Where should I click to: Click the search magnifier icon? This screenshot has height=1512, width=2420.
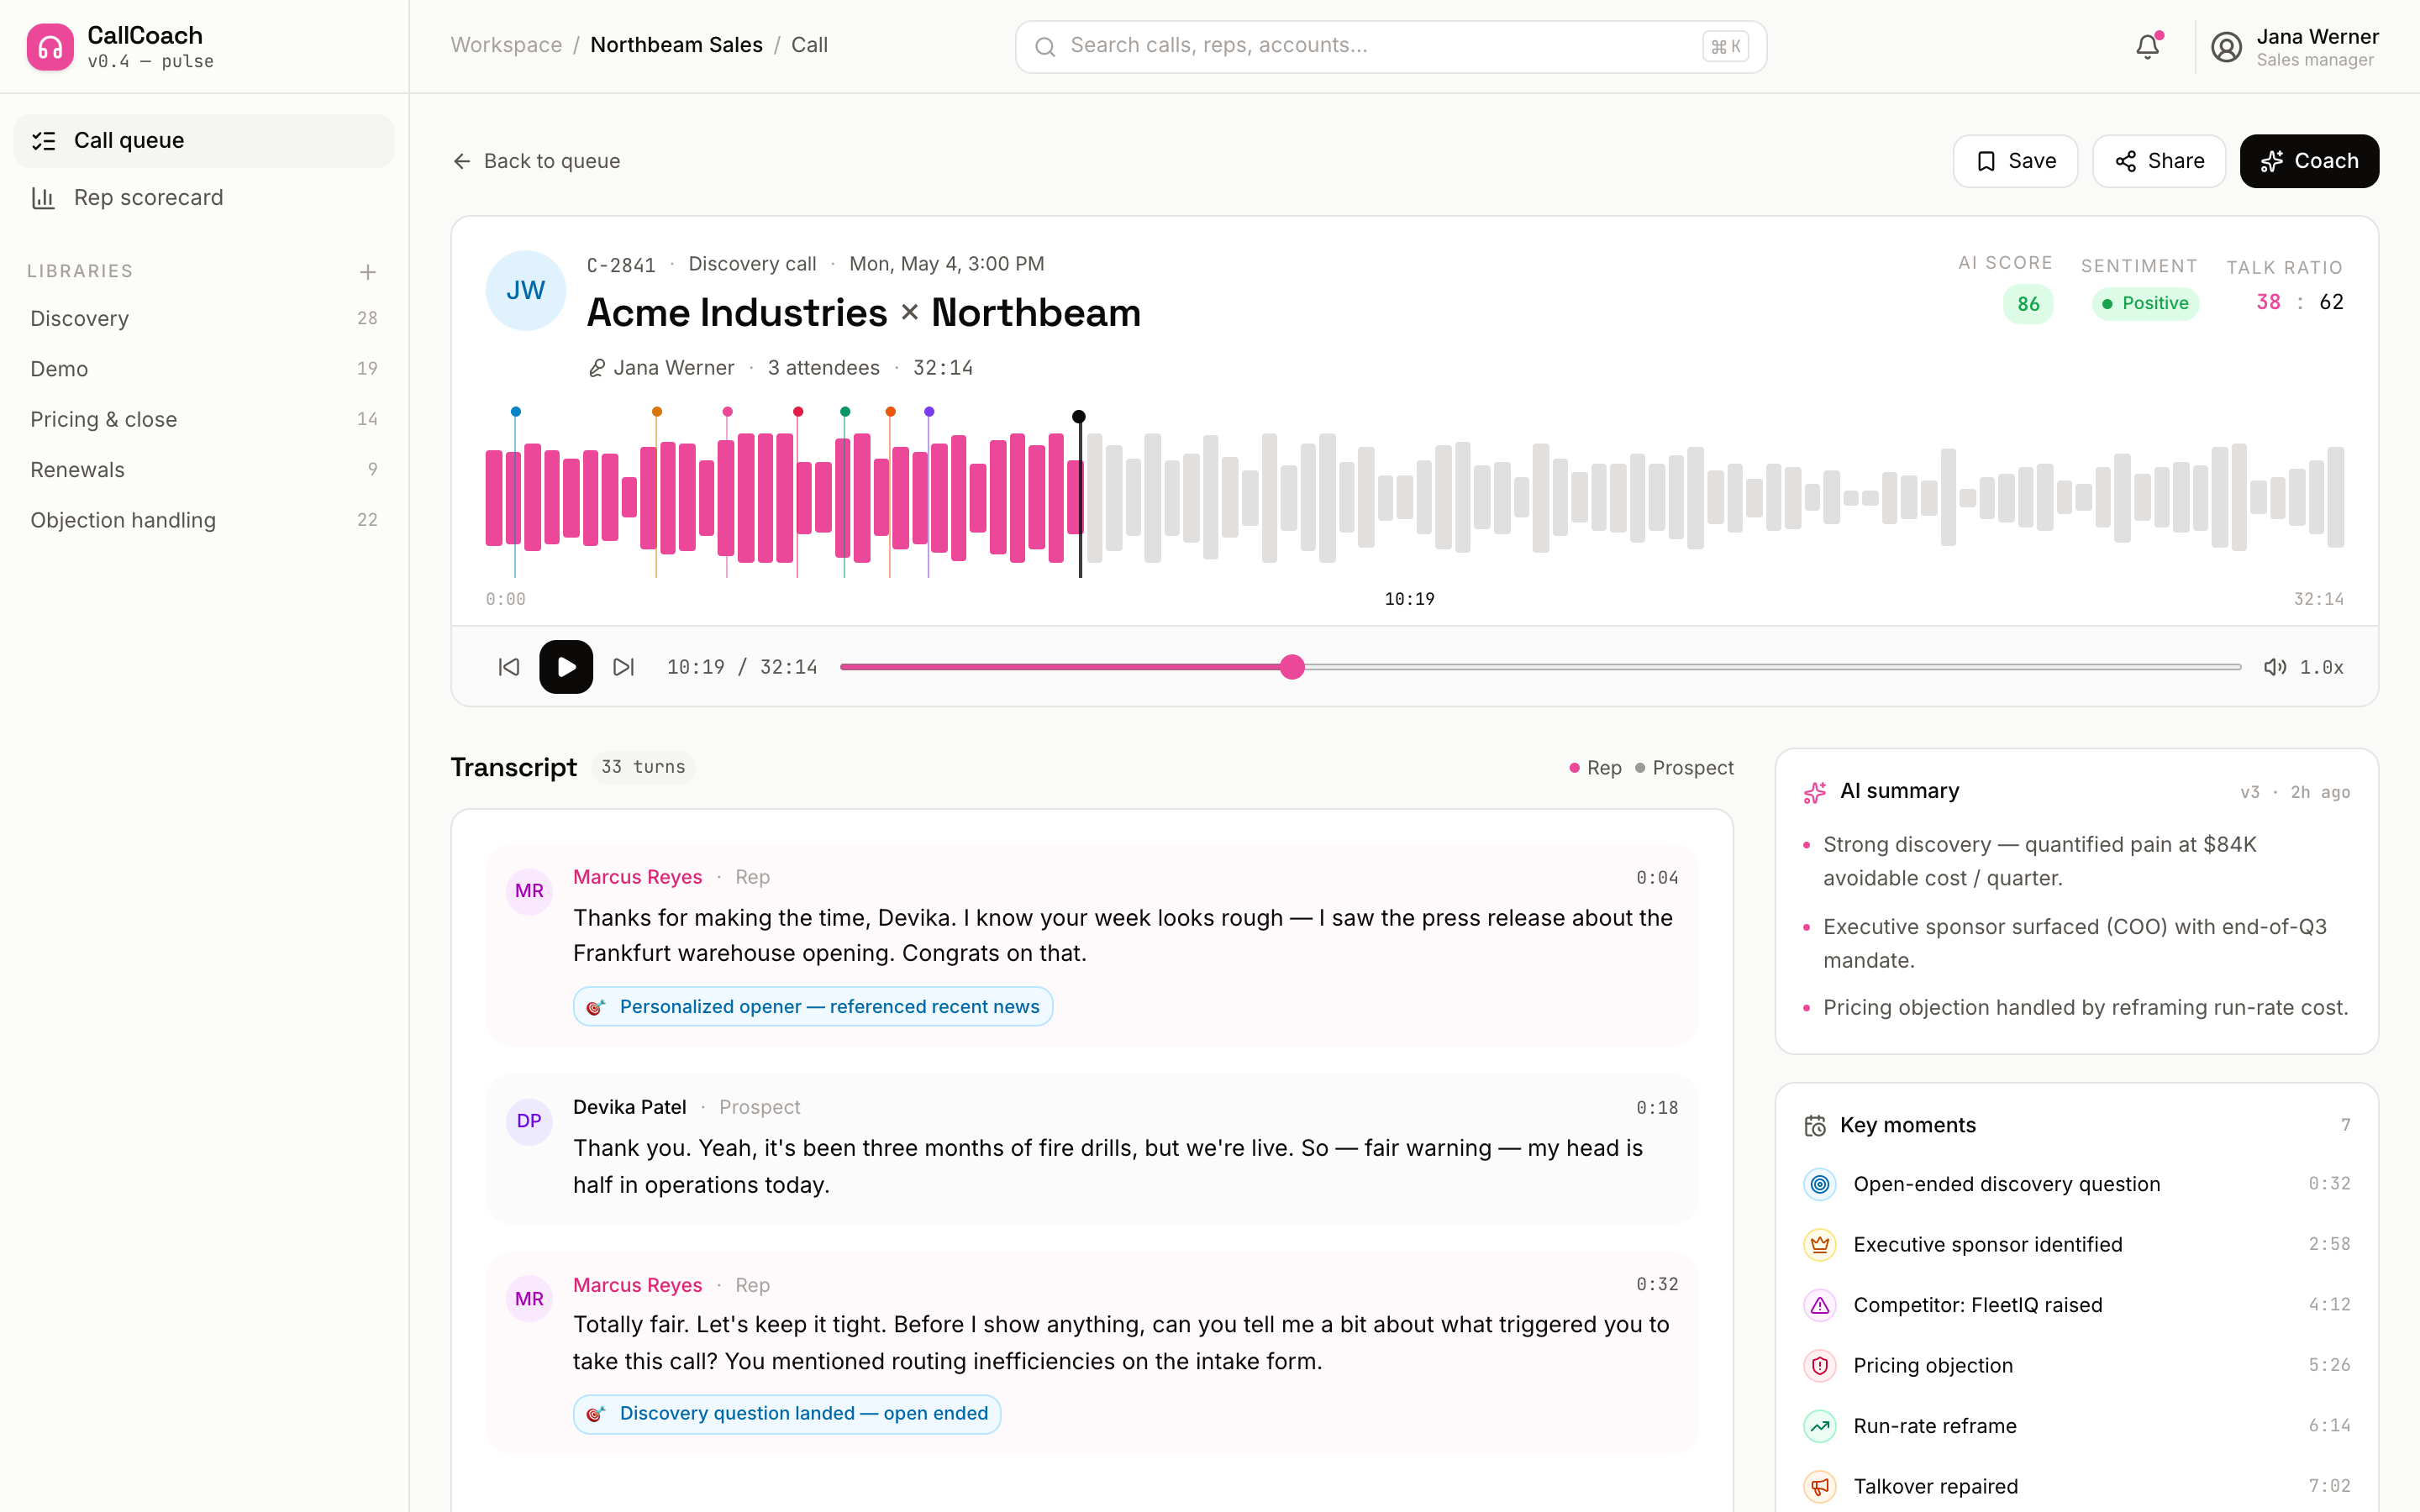pos(1045,47)
